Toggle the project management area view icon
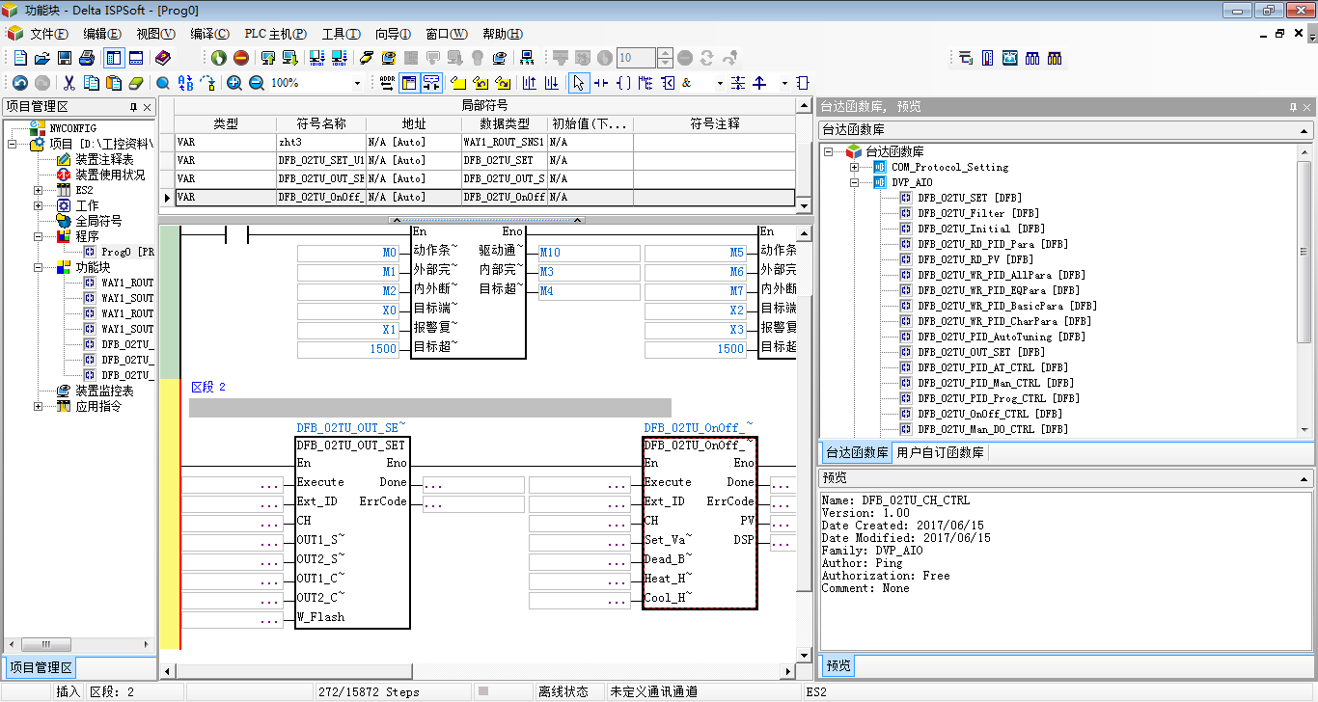Screen dimensions: 1318x702 click(x=113, y=58)
